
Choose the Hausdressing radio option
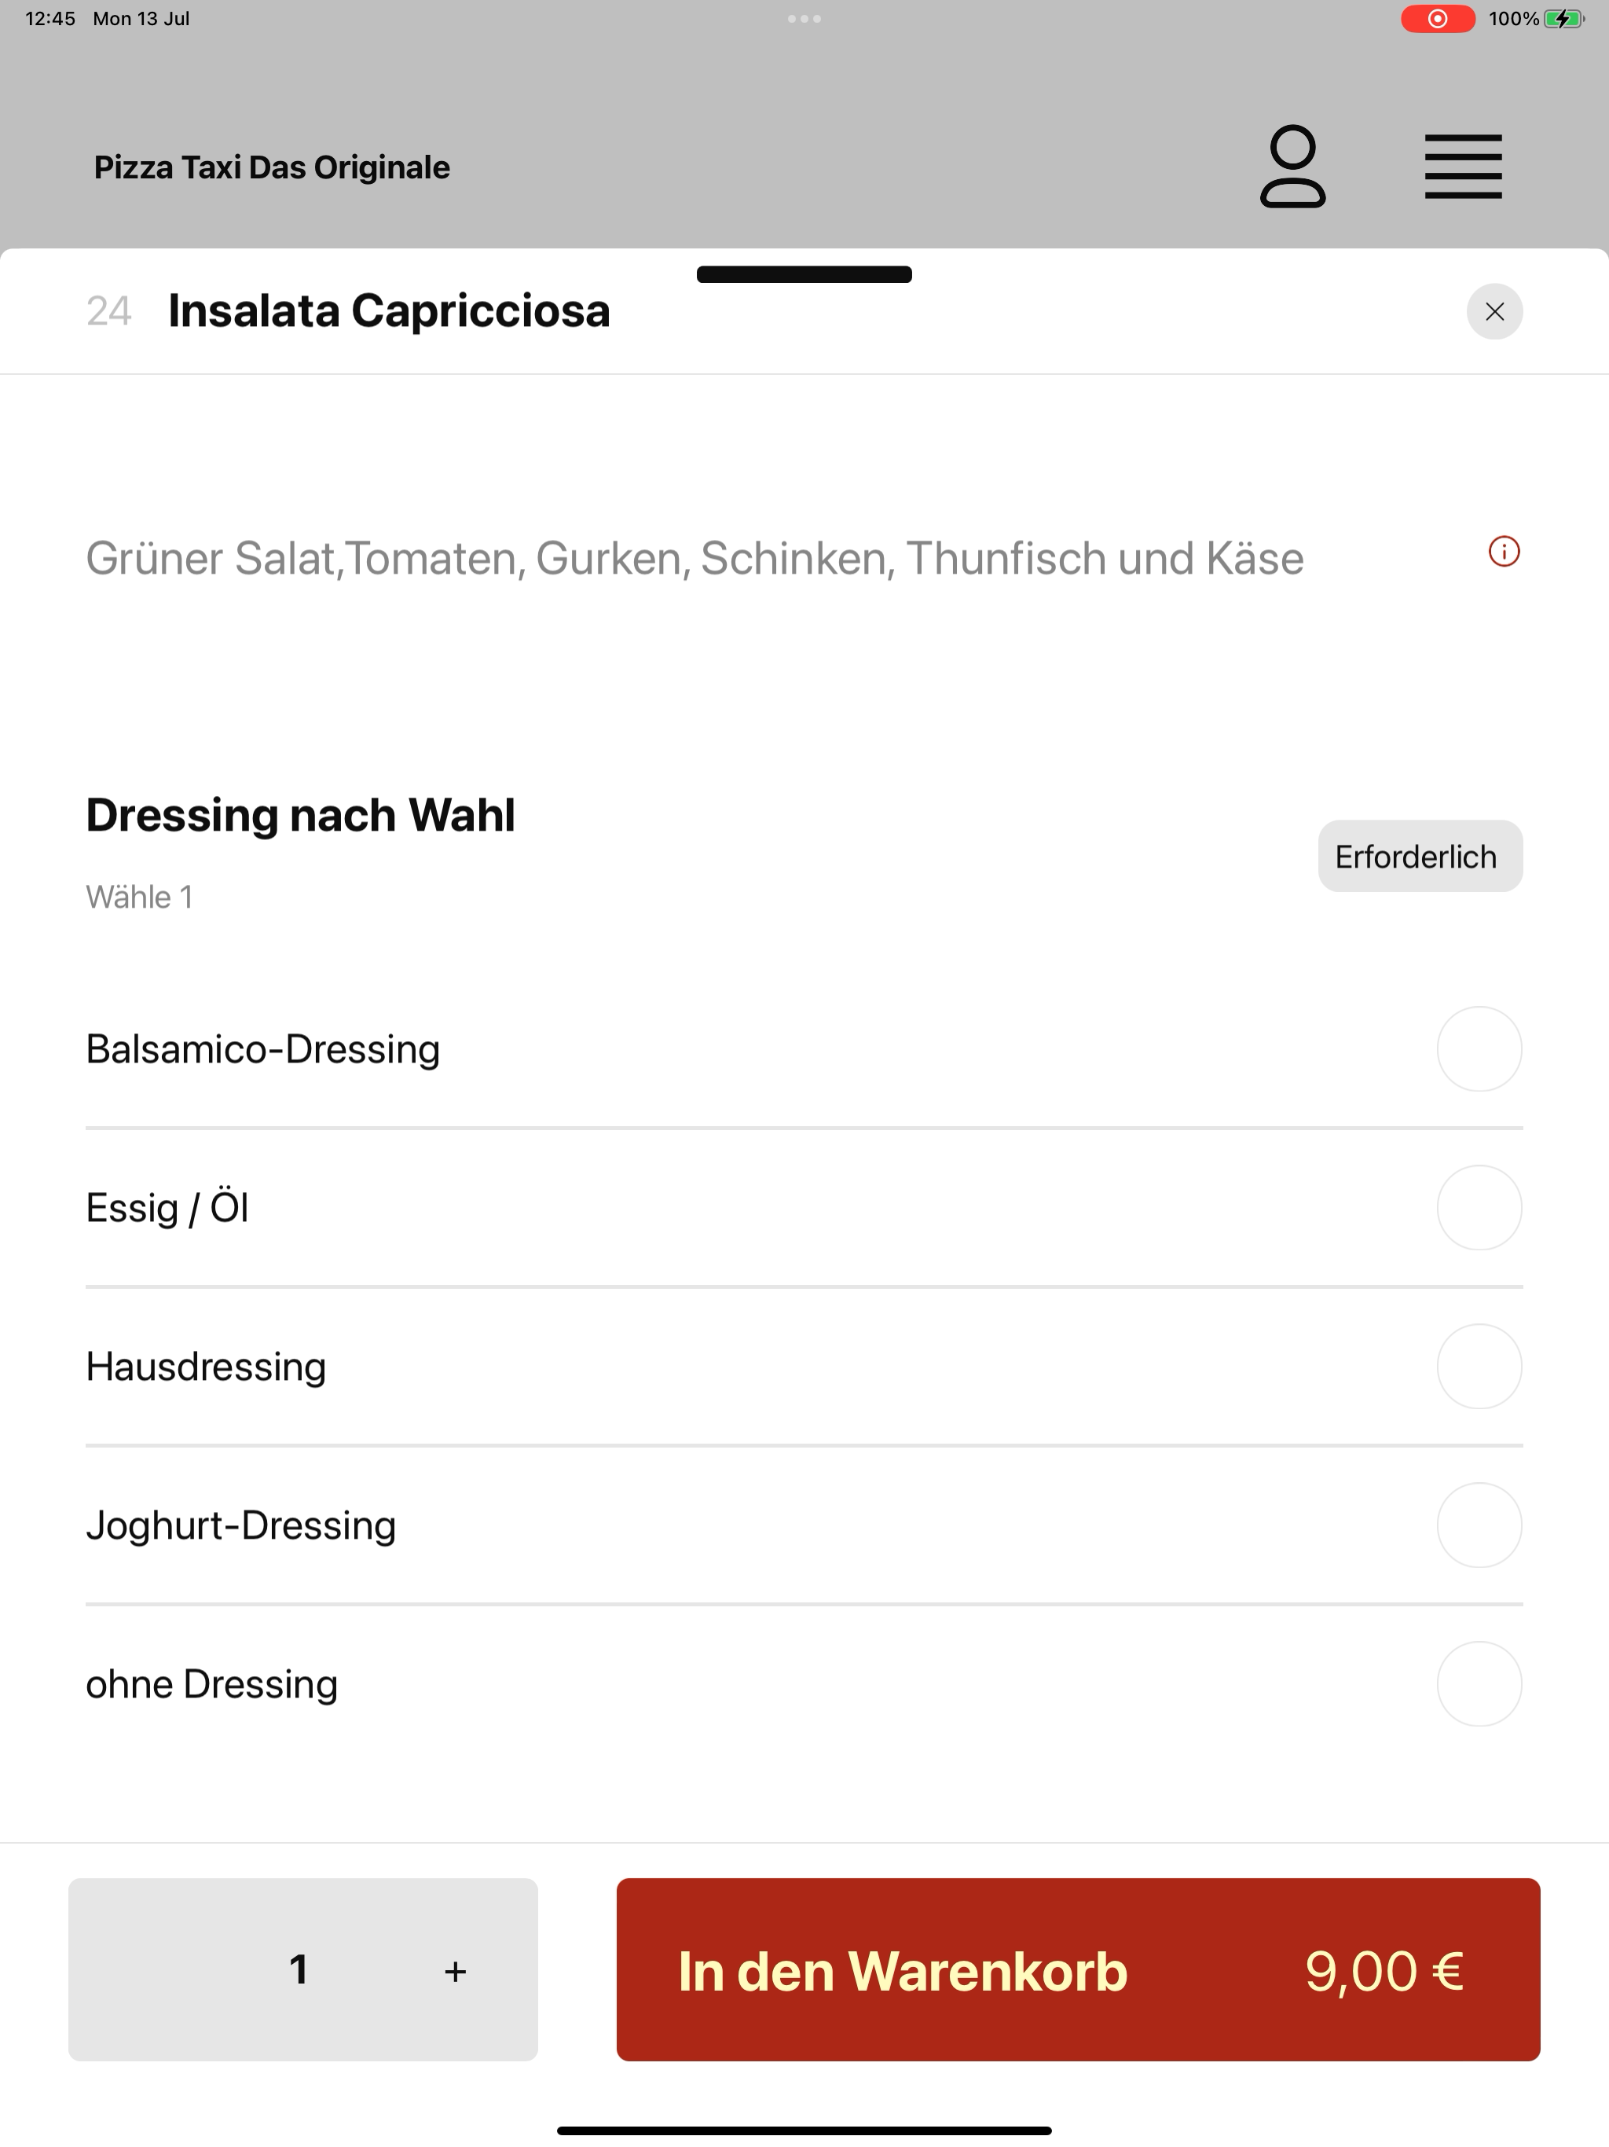click(x=1479, y=1367)
